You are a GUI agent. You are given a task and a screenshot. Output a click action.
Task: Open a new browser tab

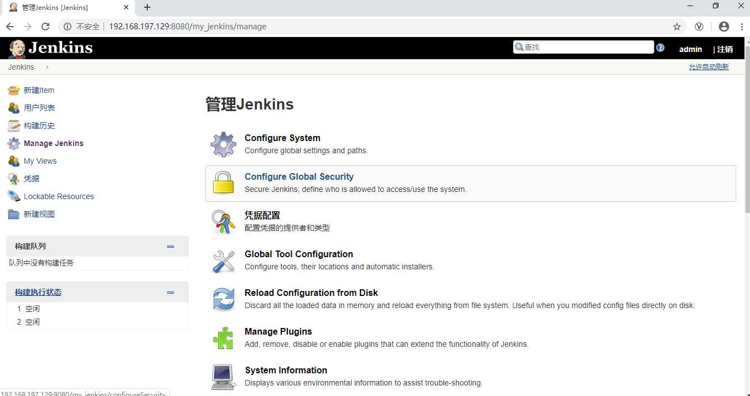coord(147,8)
